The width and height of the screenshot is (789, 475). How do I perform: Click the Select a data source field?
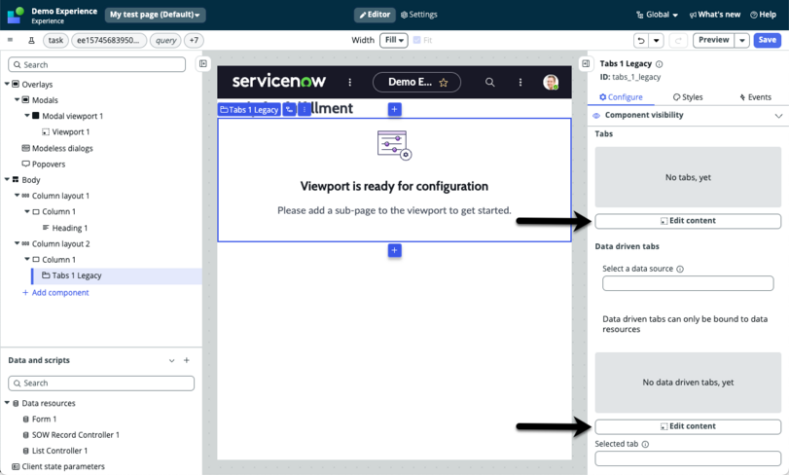[x=688, y=283]
